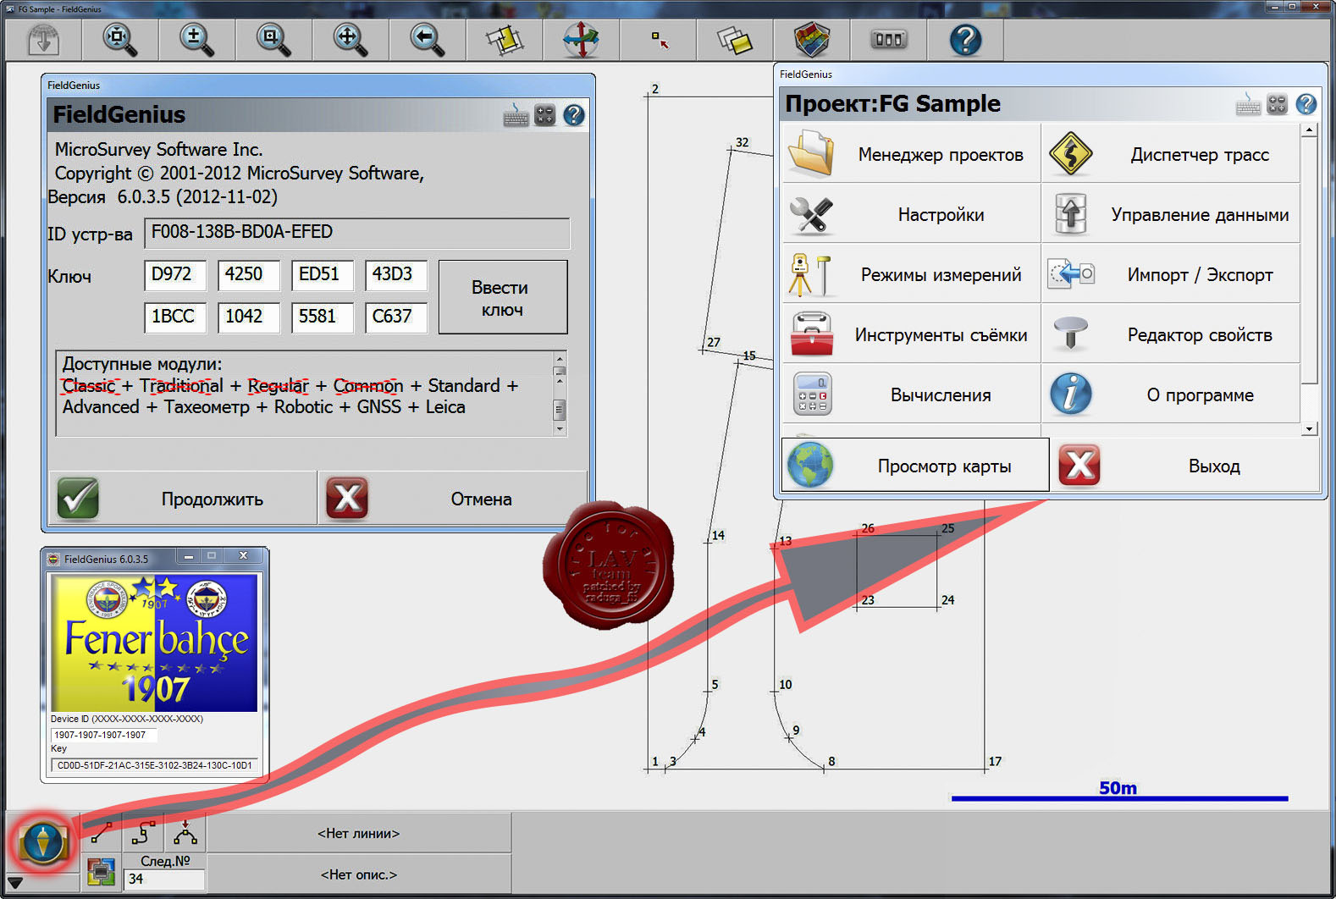
Task: Select the point pick tool icon
Action: pyautogui.click(x=658, y=39)
